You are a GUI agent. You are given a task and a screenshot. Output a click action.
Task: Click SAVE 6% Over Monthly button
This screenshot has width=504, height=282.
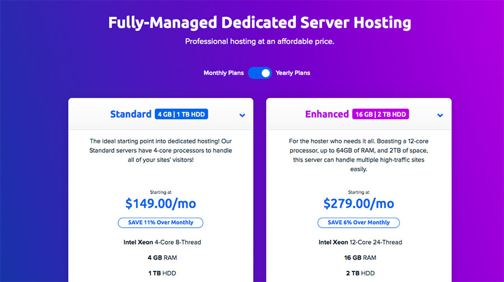pos(359,223)
